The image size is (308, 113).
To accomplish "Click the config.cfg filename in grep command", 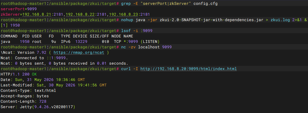I will point(206,4).
